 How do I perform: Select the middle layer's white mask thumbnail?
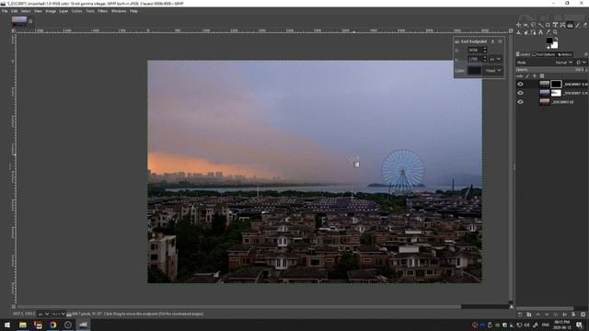click(556, 93)
